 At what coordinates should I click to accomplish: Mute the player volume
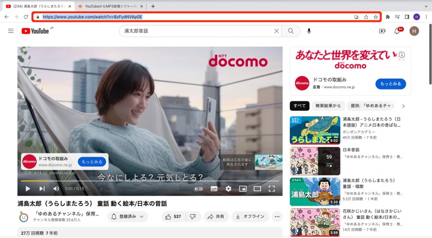pyautogui.click(x=56, y=188)
